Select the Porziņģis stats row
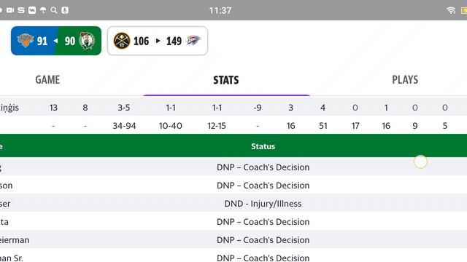Image resolution: width=467 pixels, height=262 pixels. click(x=233, y=107)
